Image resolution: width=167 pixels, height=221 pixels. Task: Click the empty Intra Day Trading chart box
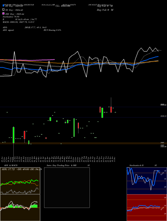67,188
